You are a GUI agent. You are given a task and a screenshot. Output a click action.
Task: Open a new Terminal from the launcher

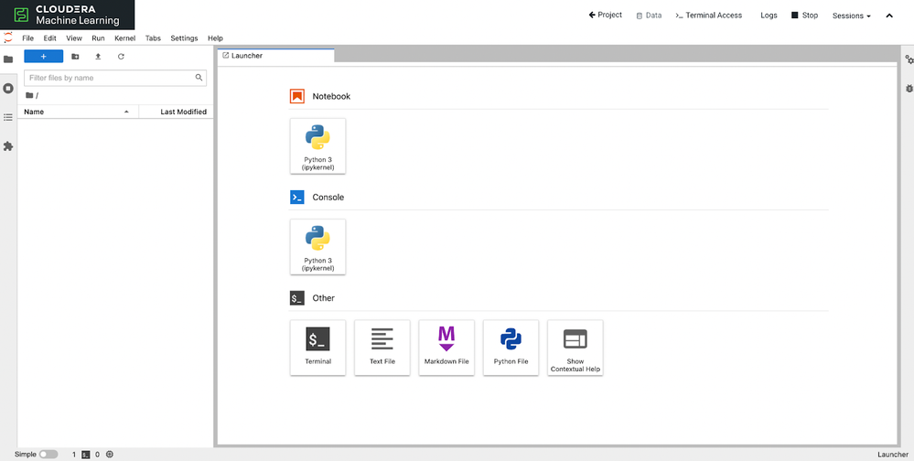(x=317, y=348)
